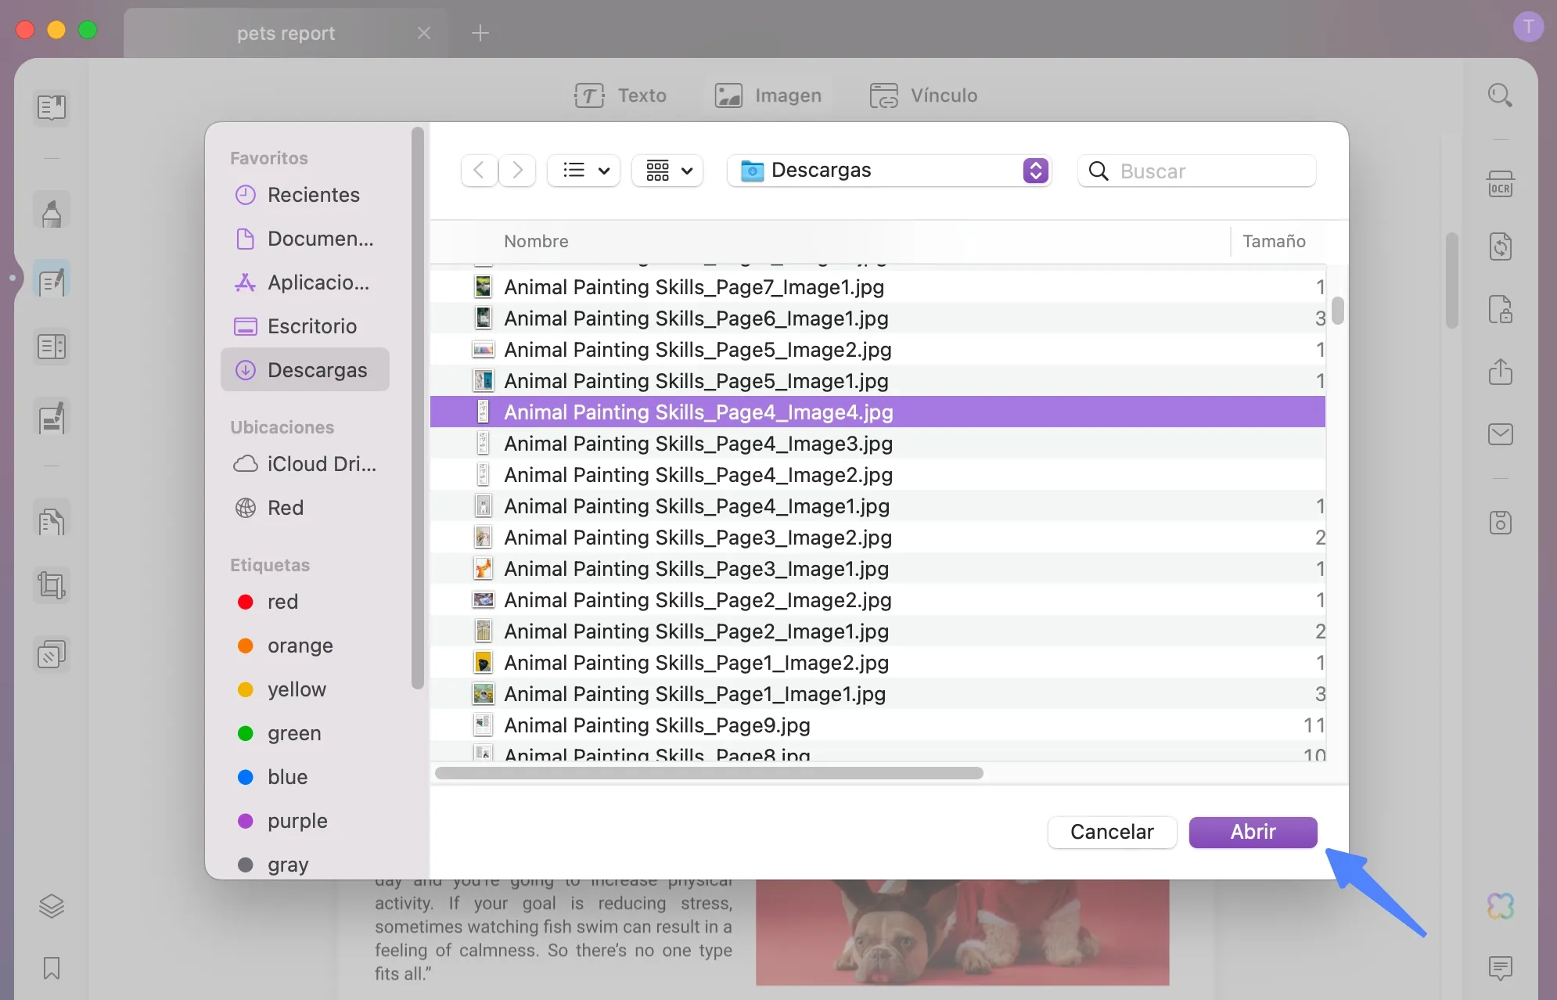
Task: Open the Fill & Sign form tool icon
Action: coord(52,417)
